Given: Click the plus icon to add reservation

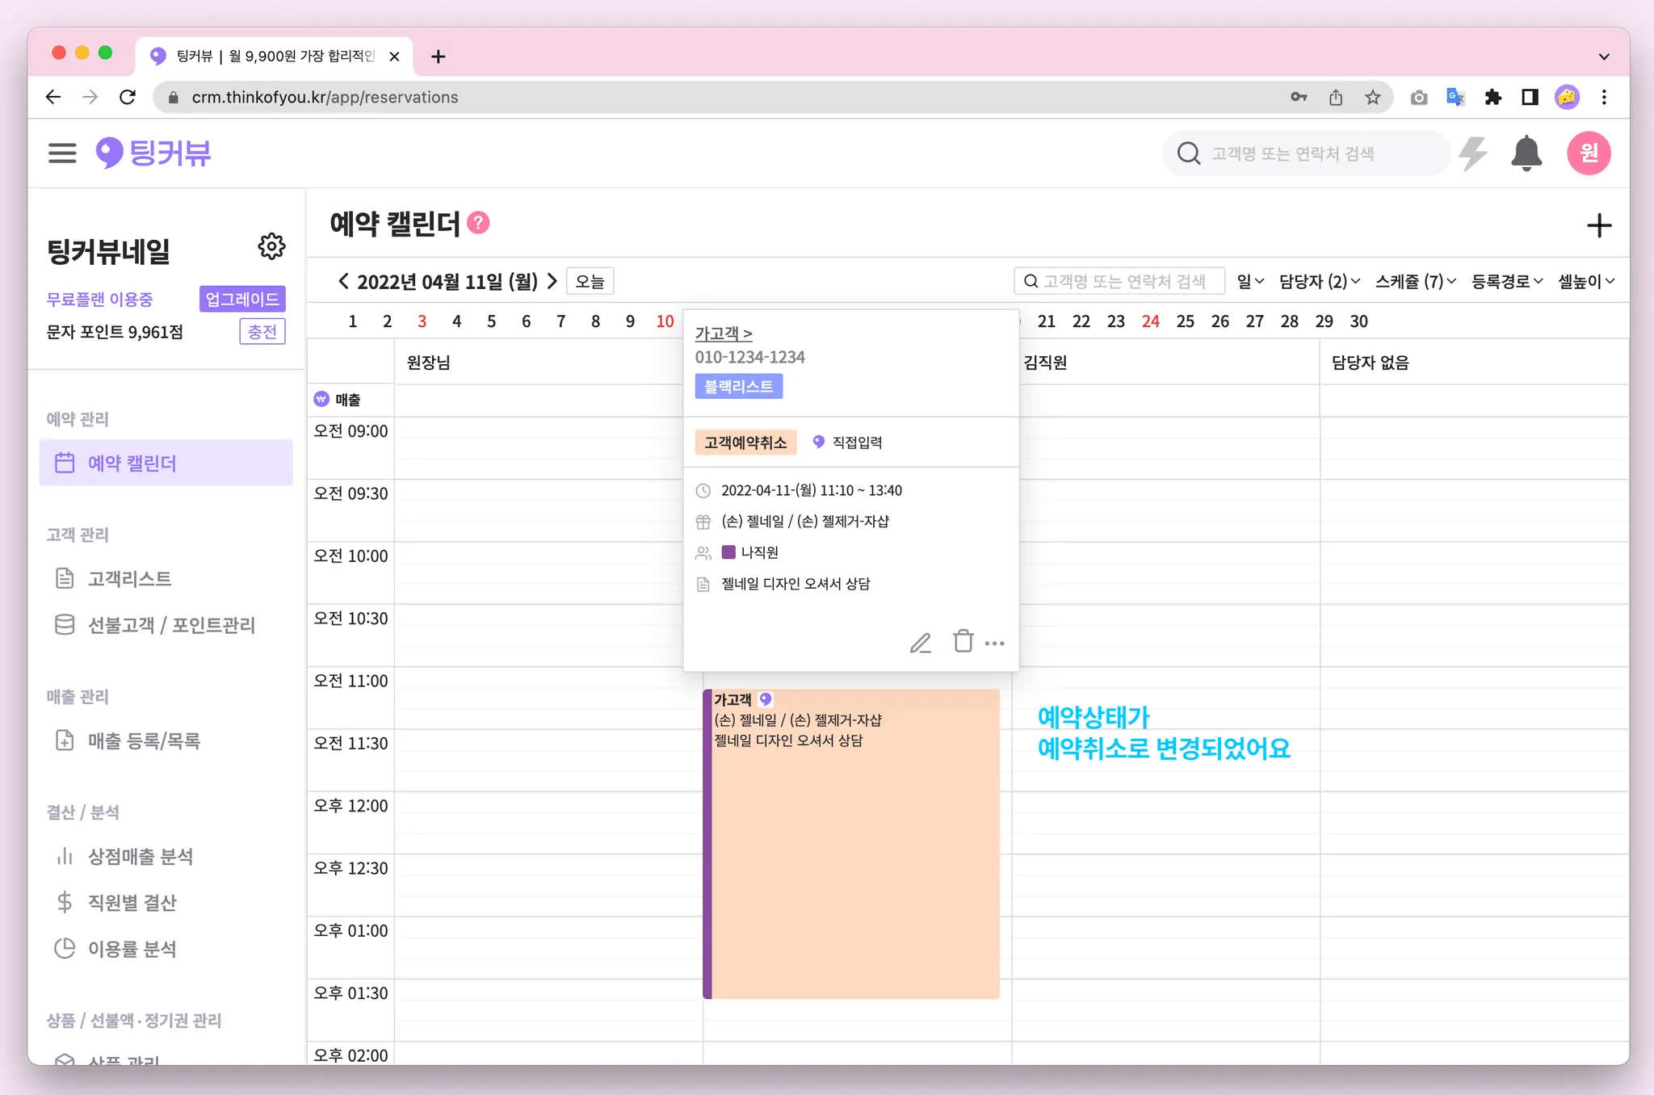Looking at the screenshot, I should (x=1598, y=225).
